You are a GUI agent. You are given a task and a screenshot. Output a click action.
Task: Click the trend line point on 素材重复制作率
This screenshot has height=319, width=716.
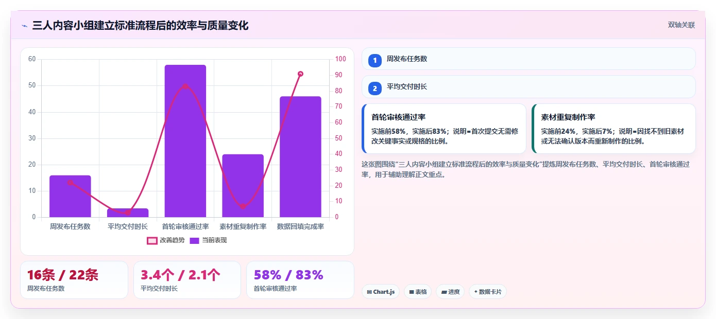click(243, 206)
